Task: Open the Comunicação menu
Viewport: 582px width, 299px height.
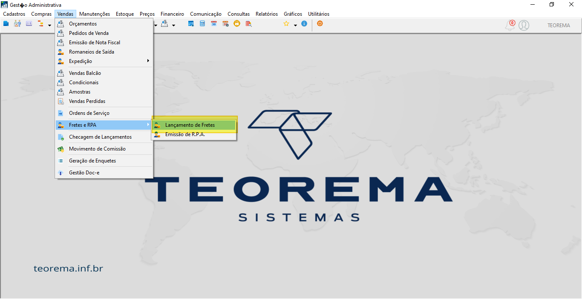Action: pyautogui.click(x=206, y=14)
